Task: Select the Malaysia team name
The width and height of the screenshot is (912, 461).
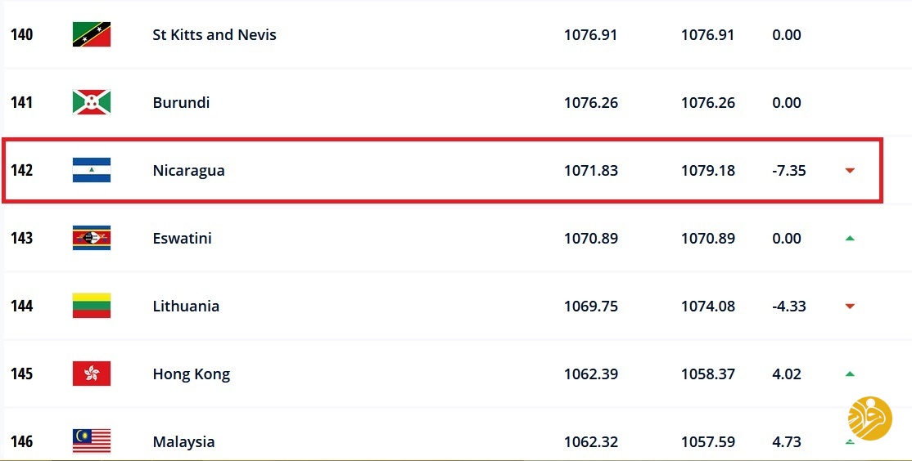Action: 184,442
